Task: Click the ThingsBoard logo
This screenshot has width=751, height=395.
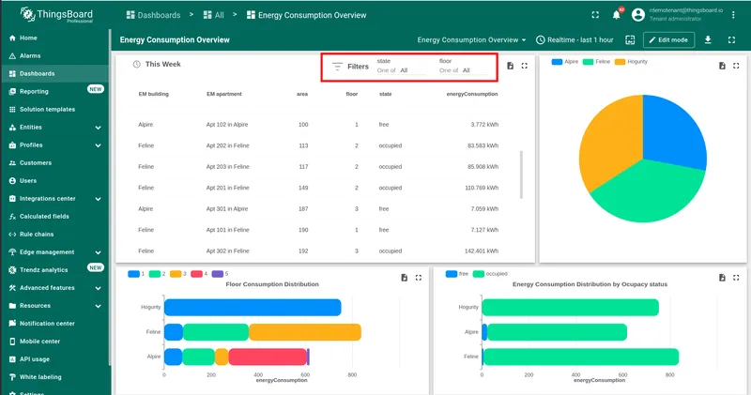Action: [56, 15]
